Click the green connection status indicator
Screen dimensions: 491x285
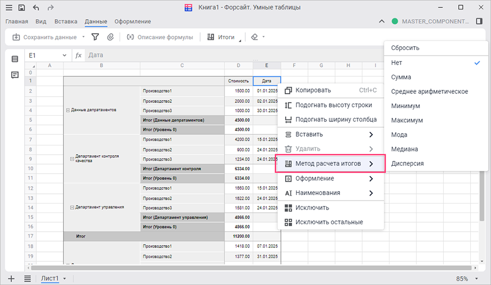click(x=395, y=21)
